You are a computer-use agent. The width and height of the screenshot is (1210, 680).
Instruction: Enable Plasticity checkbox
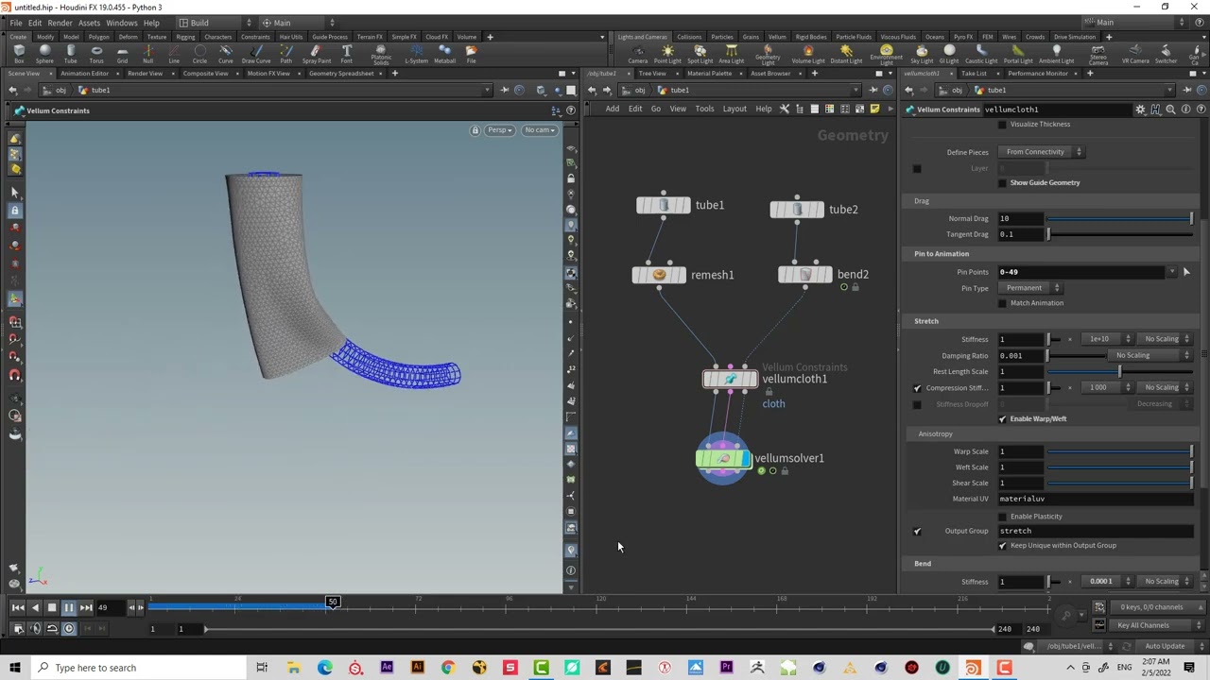[x=1002, y=517]
